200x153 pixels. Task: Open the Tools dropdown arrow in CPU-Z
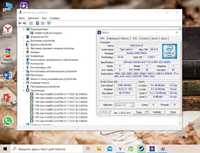(147, 112)
